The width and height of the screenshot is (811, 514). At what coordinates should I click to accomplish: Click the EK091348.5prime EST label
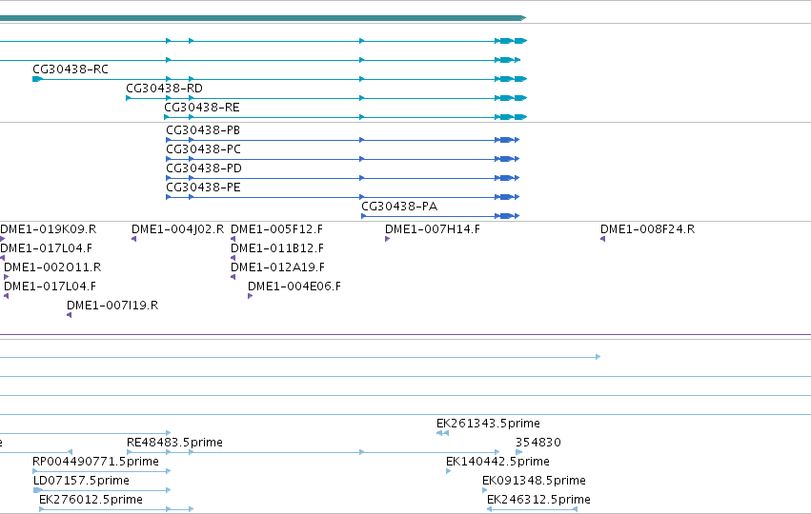534,481
